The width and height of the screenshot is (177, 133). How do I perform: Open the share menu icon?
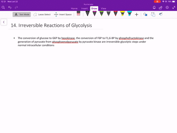click(x=160, y=8)
